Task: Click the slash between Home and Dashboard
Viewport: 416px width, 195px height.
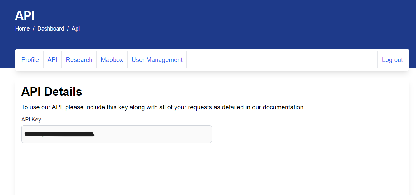Action: pyautogui.click(x=34, y=29)
